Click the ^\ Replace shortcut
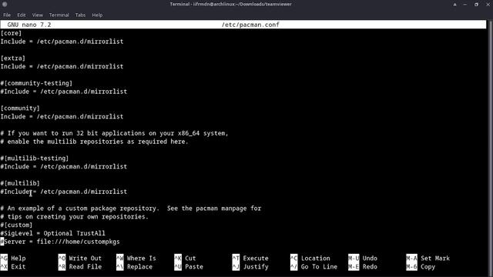 point(135,267)
